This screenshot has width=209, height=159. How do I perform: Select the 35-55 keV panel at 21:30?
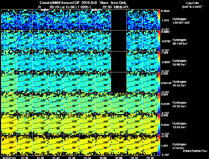tap(25, 83)
